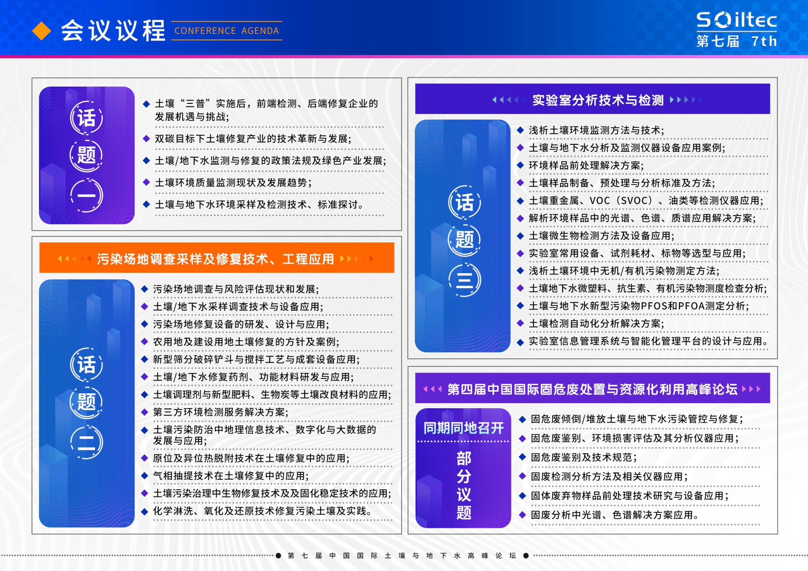This screenshot has height=571, width=808.
Task: Click 土壤微生物检测方法及设备应用 item
Action: [x=601, y=236]
